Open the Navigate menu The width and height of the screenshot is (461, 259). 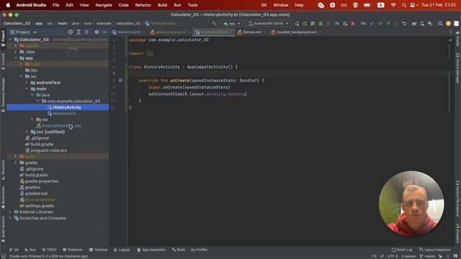pyautogui.click(x=104, y=5)
